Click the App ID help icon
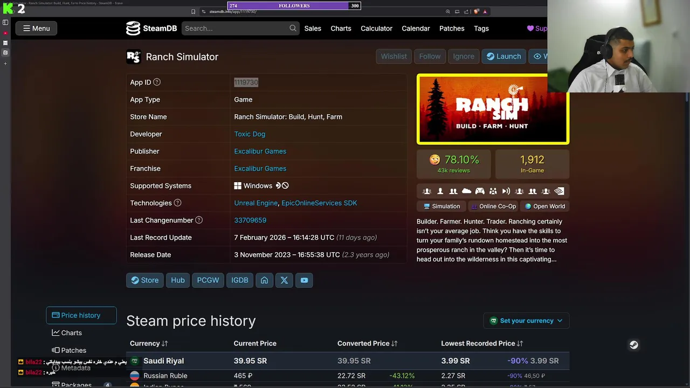Viewport: 690px width, 388px height. [x=157, y=82]
